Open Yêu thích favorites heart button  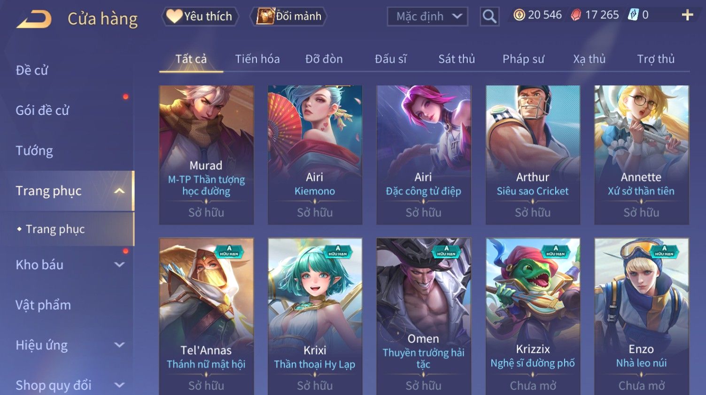click(200, 16)
